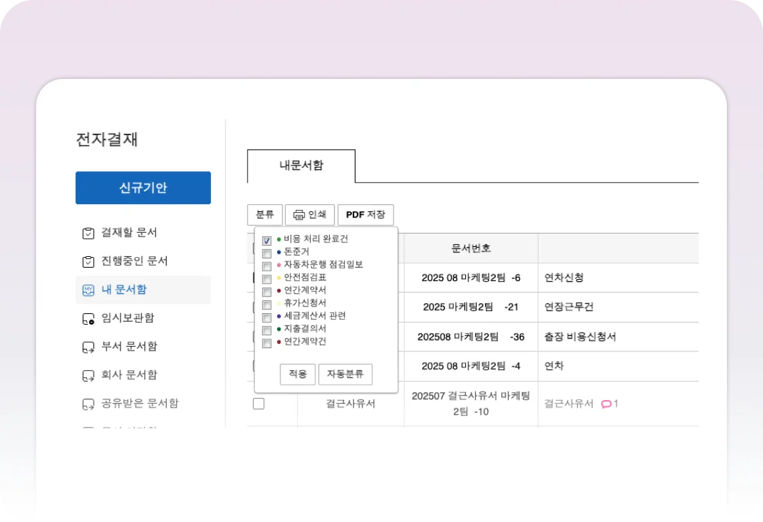Click the 임시보관함 sidebar icon
763x522 pixels.
88,319
